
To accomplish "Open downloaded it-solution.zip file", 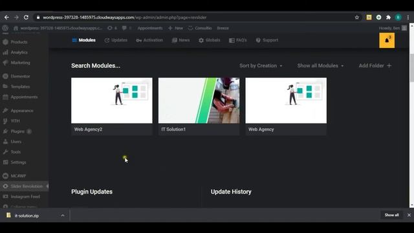I will click(x=27, y=216).
